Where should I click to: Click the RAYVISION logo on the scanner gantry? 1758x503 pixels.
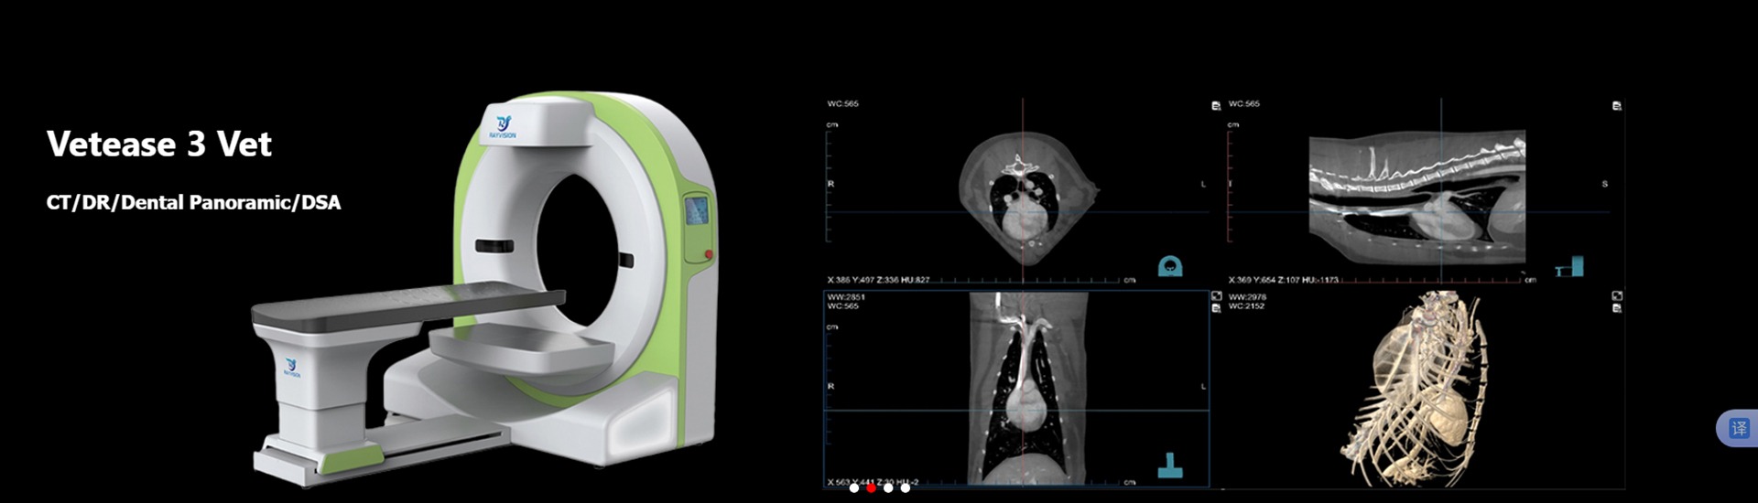(503, 126)
